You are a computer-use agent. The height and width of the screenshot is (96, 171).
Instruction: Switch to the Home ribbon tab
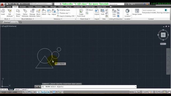(x=9, y=7)
